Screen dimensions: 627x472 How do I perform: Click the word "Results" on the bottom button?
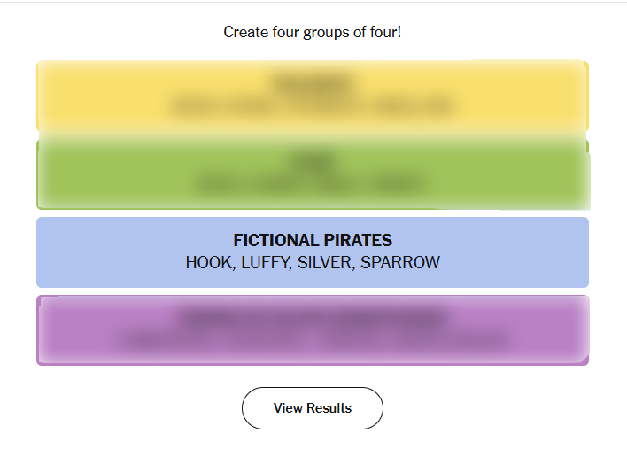tap(329, 408)
